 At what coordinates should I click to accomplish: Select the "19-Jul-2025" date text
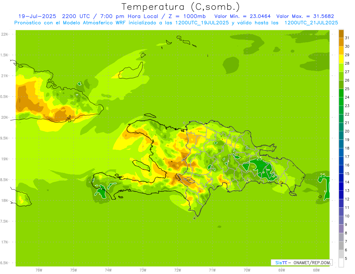37,16
